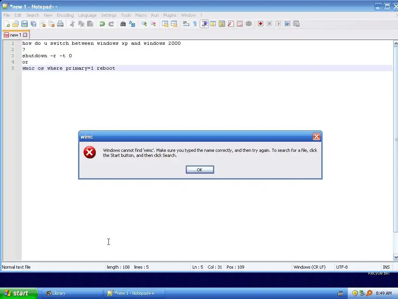Click the Save All toolbar icon
398x299 pixels.
click(33, 24)
